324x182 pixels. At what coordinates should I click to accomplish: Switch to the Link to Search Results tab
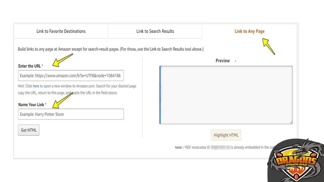pyautogui.click(x=155, y=31)
